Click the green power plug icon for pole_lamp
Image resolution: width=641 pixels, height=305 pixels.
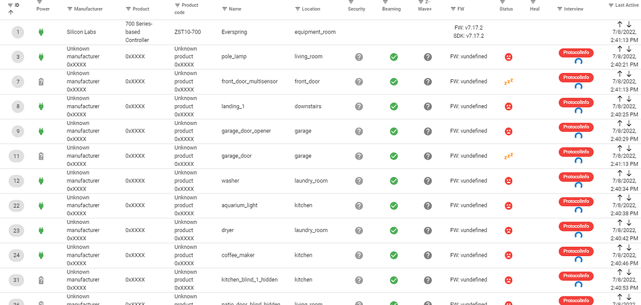41,57
